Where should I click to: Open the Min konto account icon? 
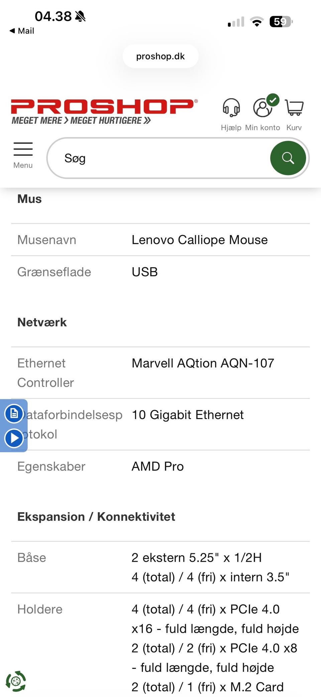coord(263,108)
